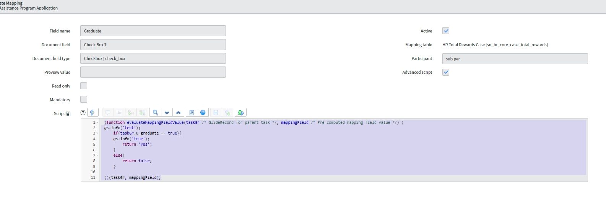The height and width of the screenshot is (206, 606).
Task: Click the line if(taskGr.u_graduate == true){
Action: 147,133
